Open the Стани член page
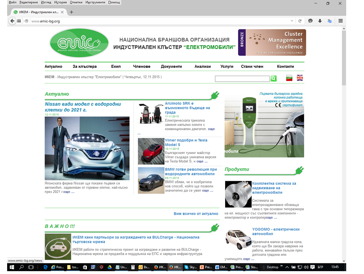Image resolution: width=364 pixels, height=274 pixels. [x=252, y=66]
